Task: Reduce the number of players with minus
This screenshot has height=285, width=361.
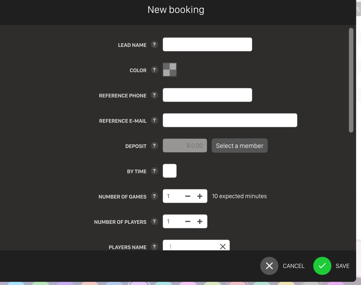Action: (188, 221)
